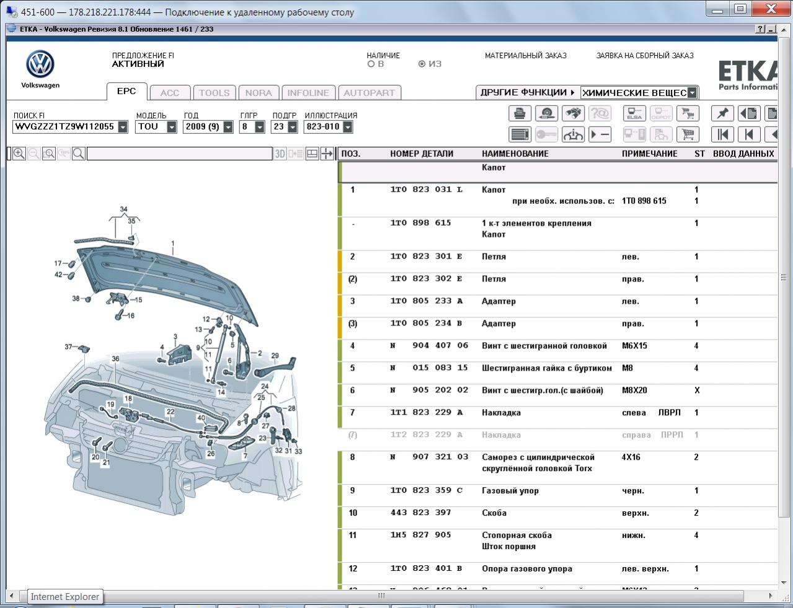Screen dimensions: 793x608
Task: Expand the МОДЕЛЬ TOU dropdown
Action: [x=172, y=127]
